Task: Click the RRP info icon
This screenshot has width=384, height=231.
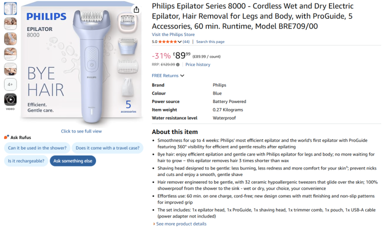Action: pos(177,64)
